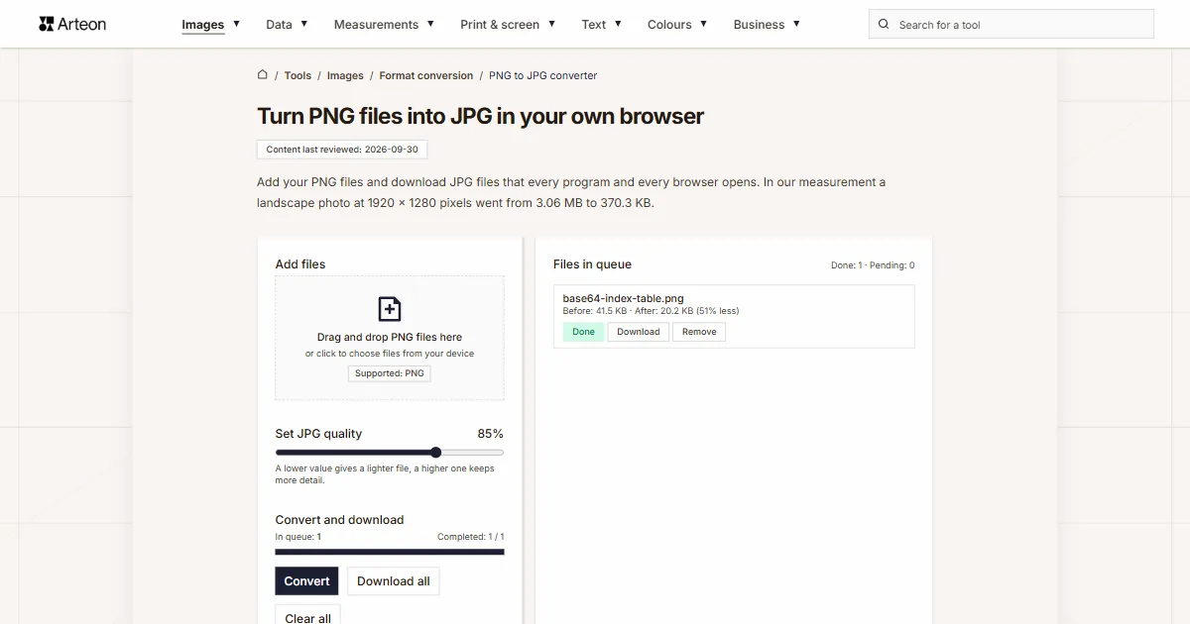Expand the Colours dropdown arrow
The image size is (1190, 624).
coord(703,24)
